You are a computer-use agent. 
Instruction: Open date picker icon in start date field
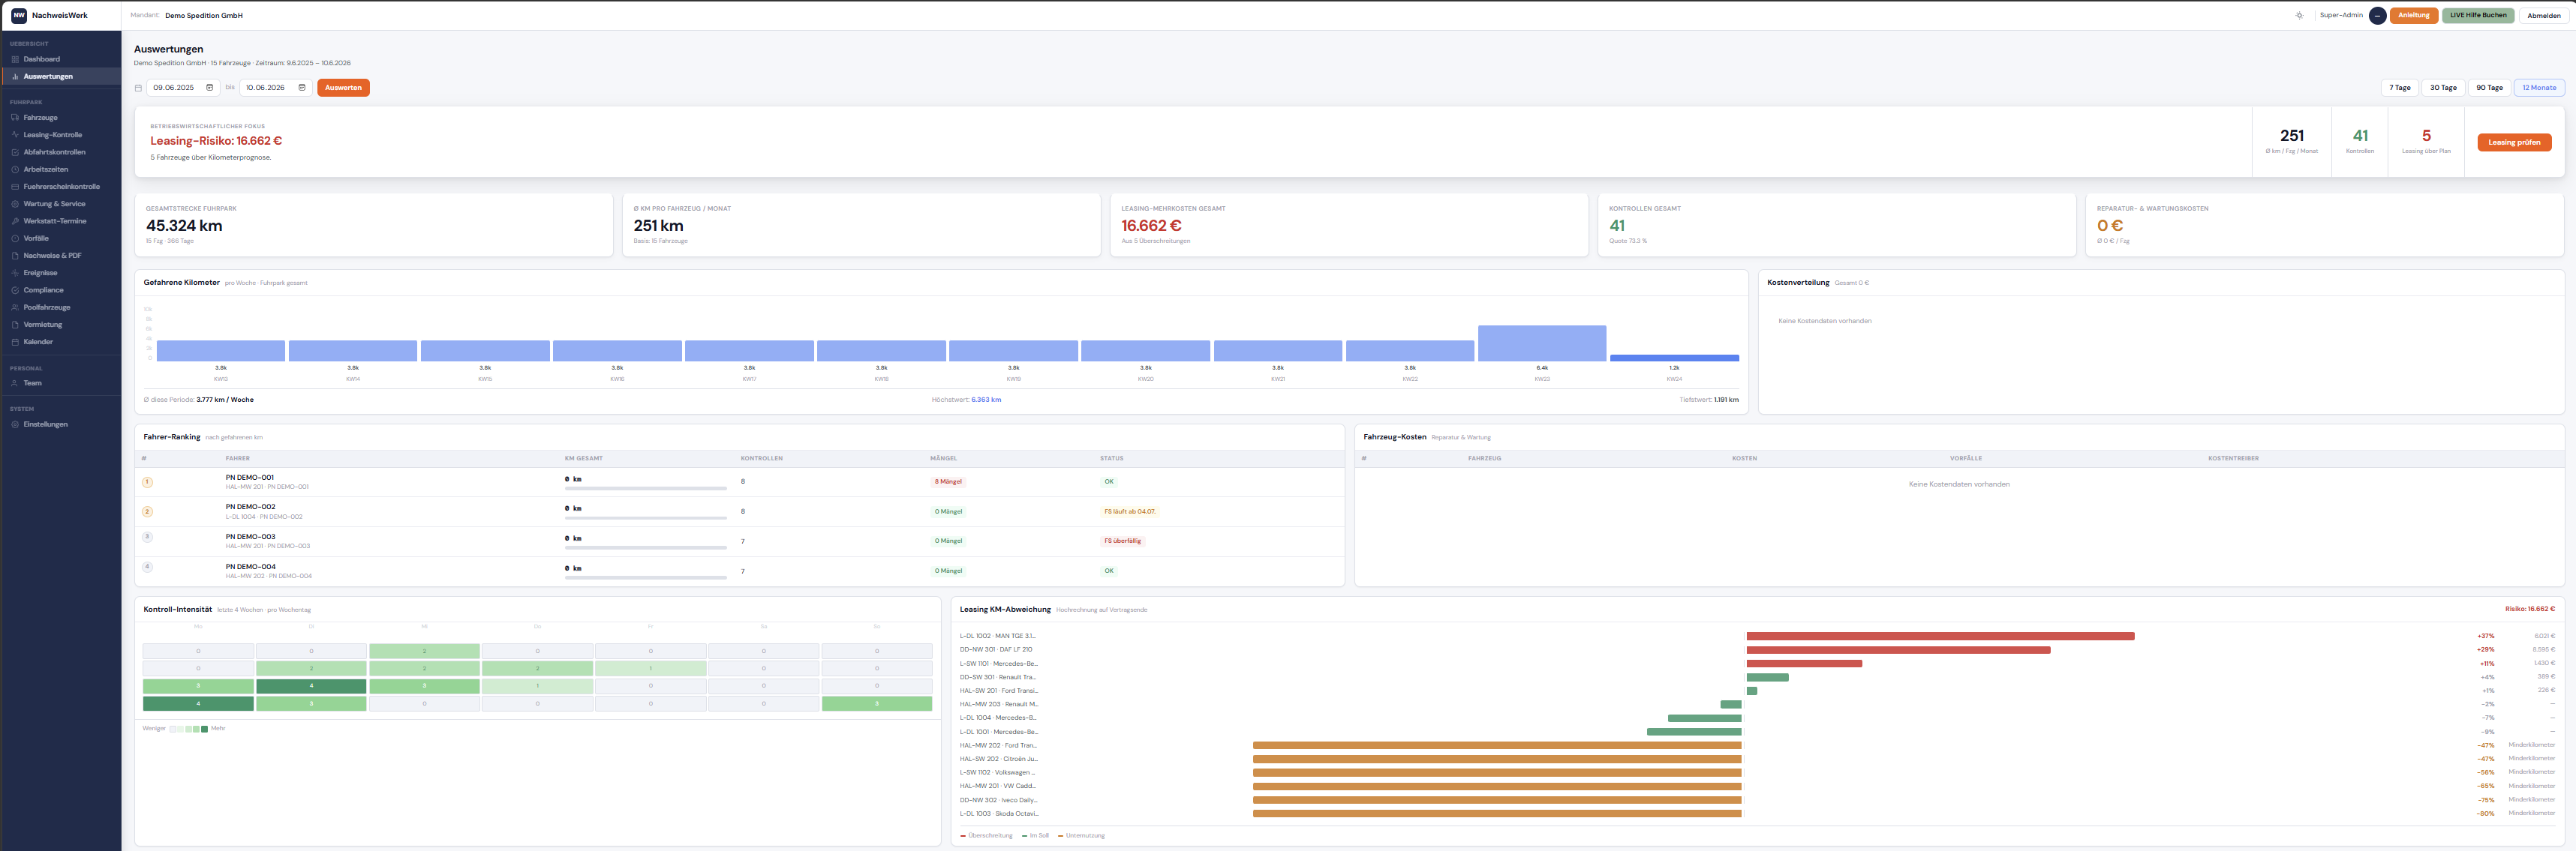pyautogui.click(x=210, y=88)
